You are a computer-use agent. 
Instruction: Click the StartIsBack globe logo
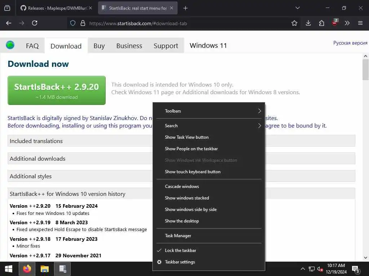click(10, 45)
